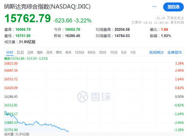Viewport: 189px width, 136px height.
Task: Switch to the 1分 interval
Action: tap(133, 53)
